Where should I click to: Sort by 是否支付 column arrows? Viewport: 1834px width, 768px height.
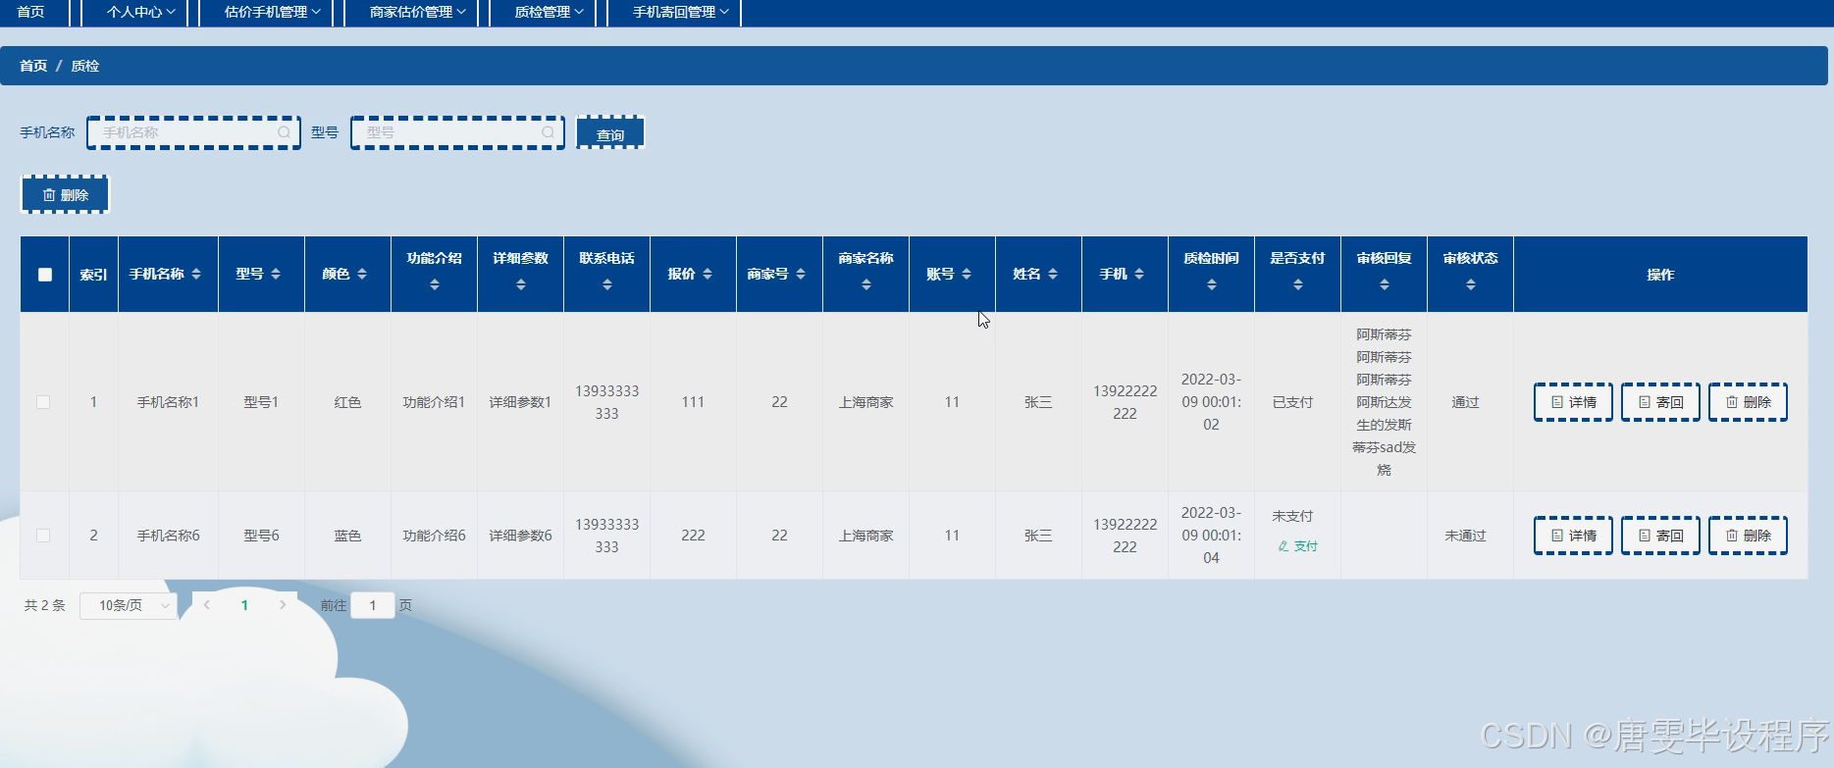pos(1298,284)
